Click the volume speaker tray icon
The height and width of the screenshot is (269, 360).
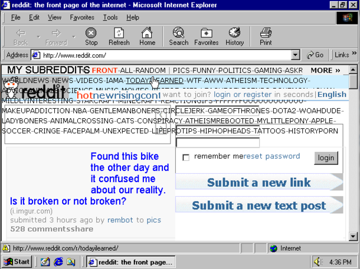coord(318,262)
